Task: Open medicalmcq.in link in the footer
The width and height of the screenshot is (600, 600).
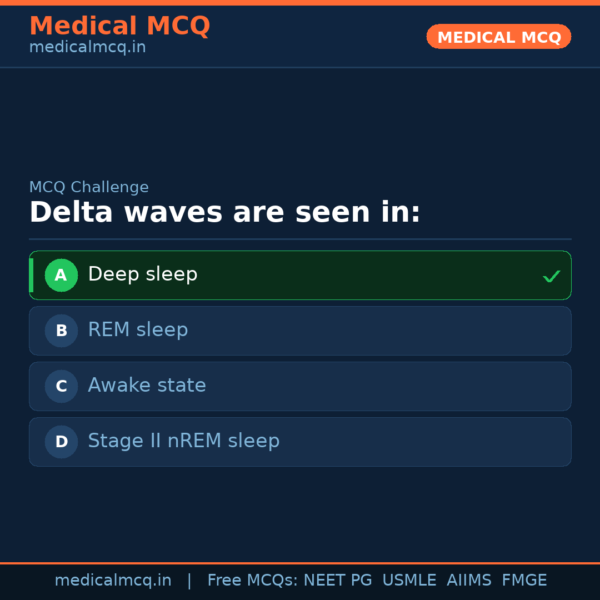Action: pyautogui.click(x=113, y=581)
